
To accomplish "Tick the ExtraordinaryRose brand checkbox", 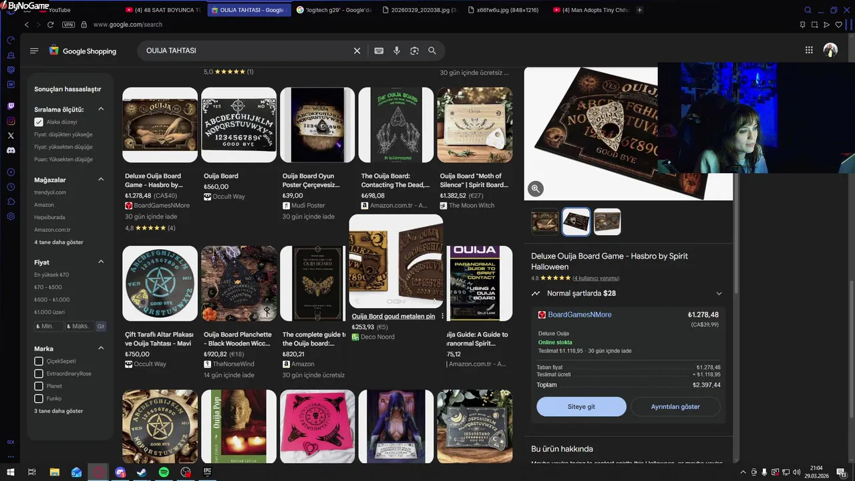I will click(39, 373).
